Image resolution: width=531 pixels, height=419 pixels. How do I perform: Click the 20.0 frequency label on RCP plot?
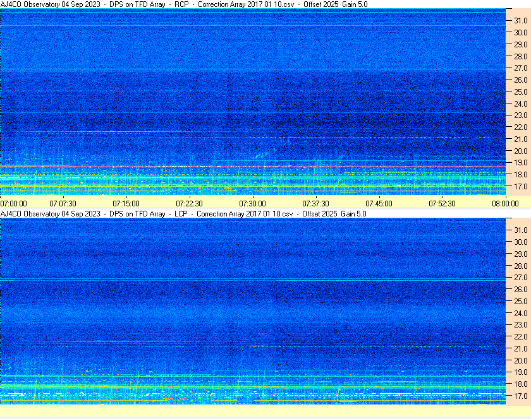tap(521, 151)
